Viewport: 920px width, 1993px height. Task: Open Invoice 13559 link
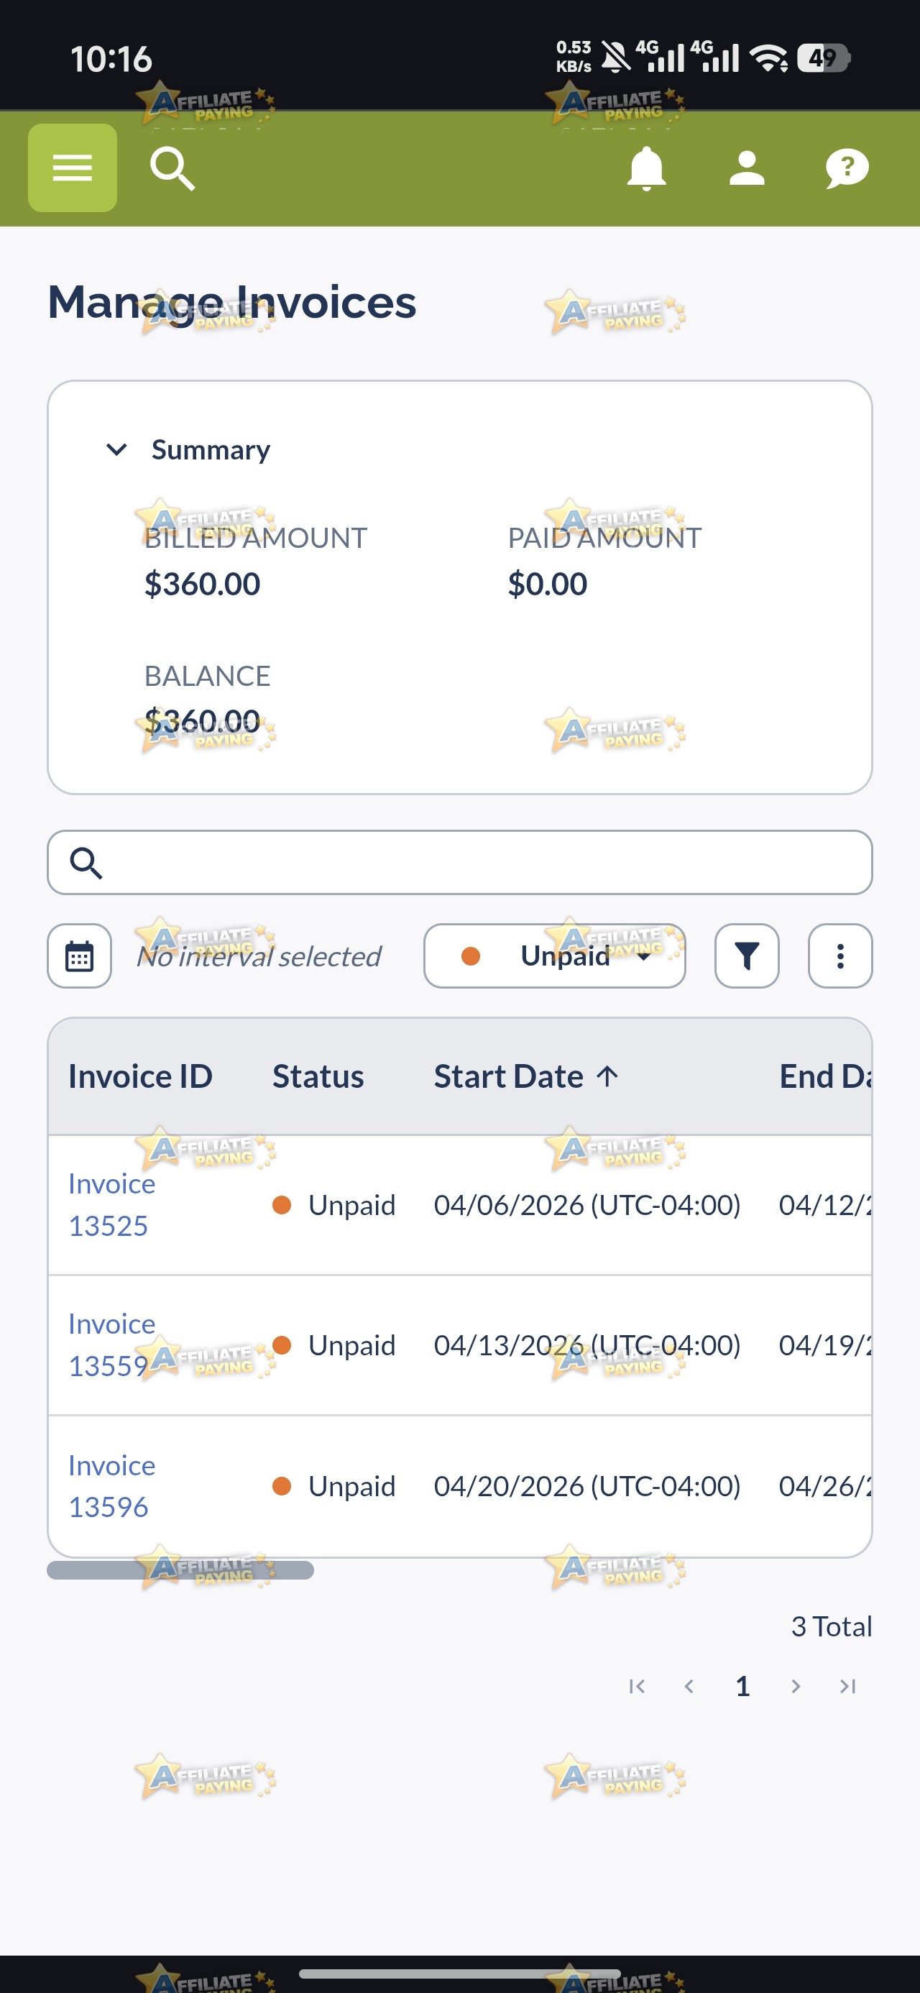tap(111, 1344)
